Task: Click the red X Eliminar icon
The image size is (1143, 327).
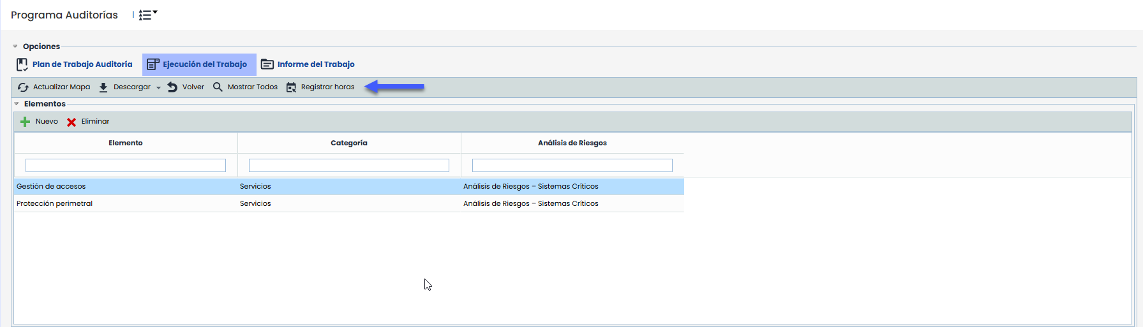Action: point(71,122)
